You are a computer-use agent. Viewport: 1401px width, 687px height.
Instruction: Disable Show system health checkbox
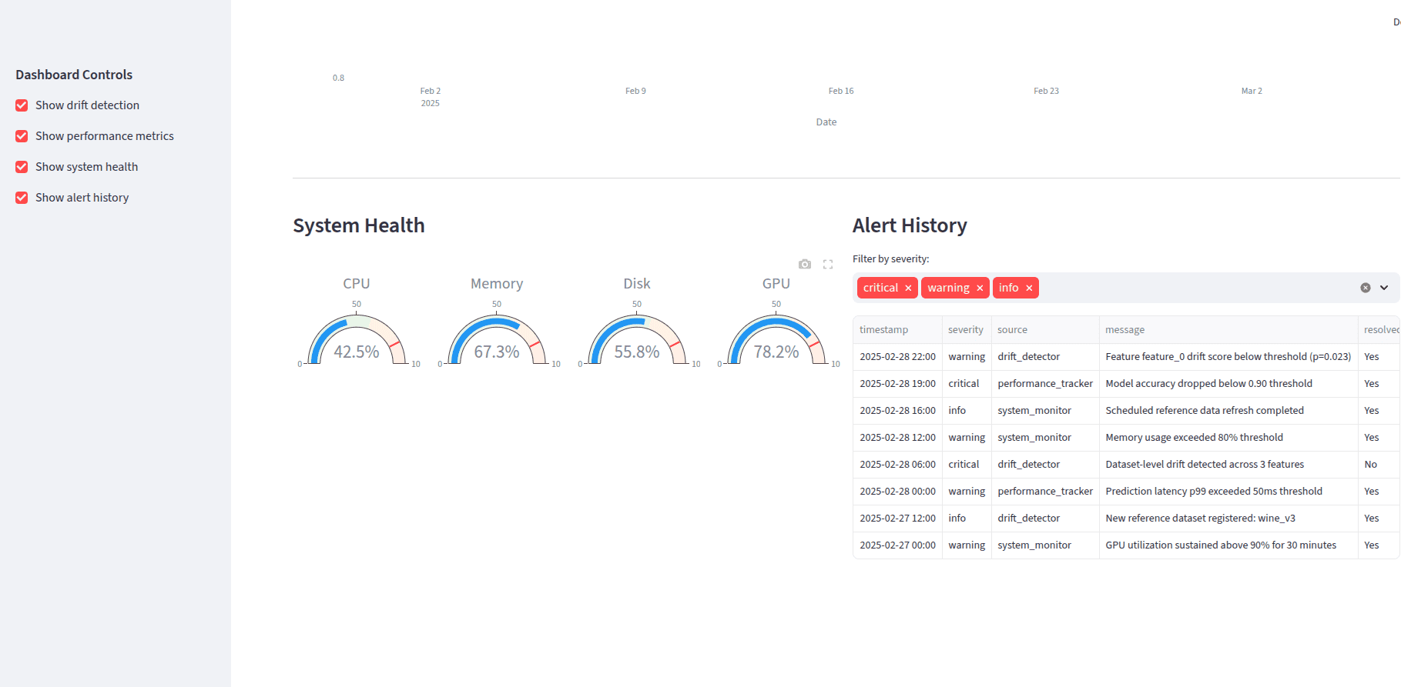[22, 167]
